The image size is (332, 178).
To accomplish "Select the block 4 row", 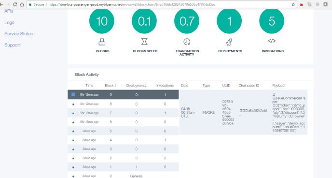I will click(123, 140).
